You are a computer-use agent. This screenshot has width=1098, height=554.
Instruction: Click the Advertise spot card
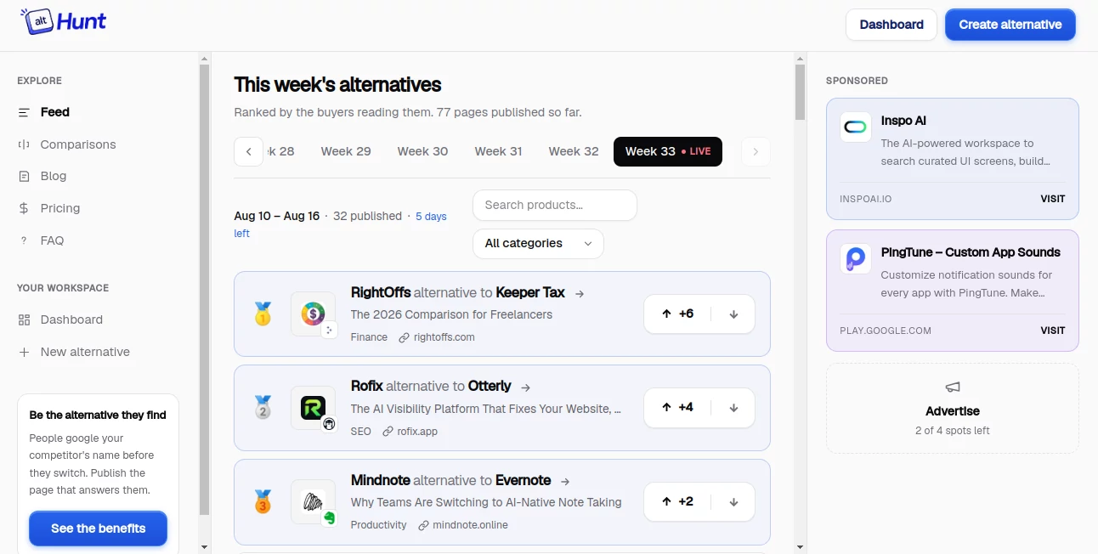coord(953,409)
